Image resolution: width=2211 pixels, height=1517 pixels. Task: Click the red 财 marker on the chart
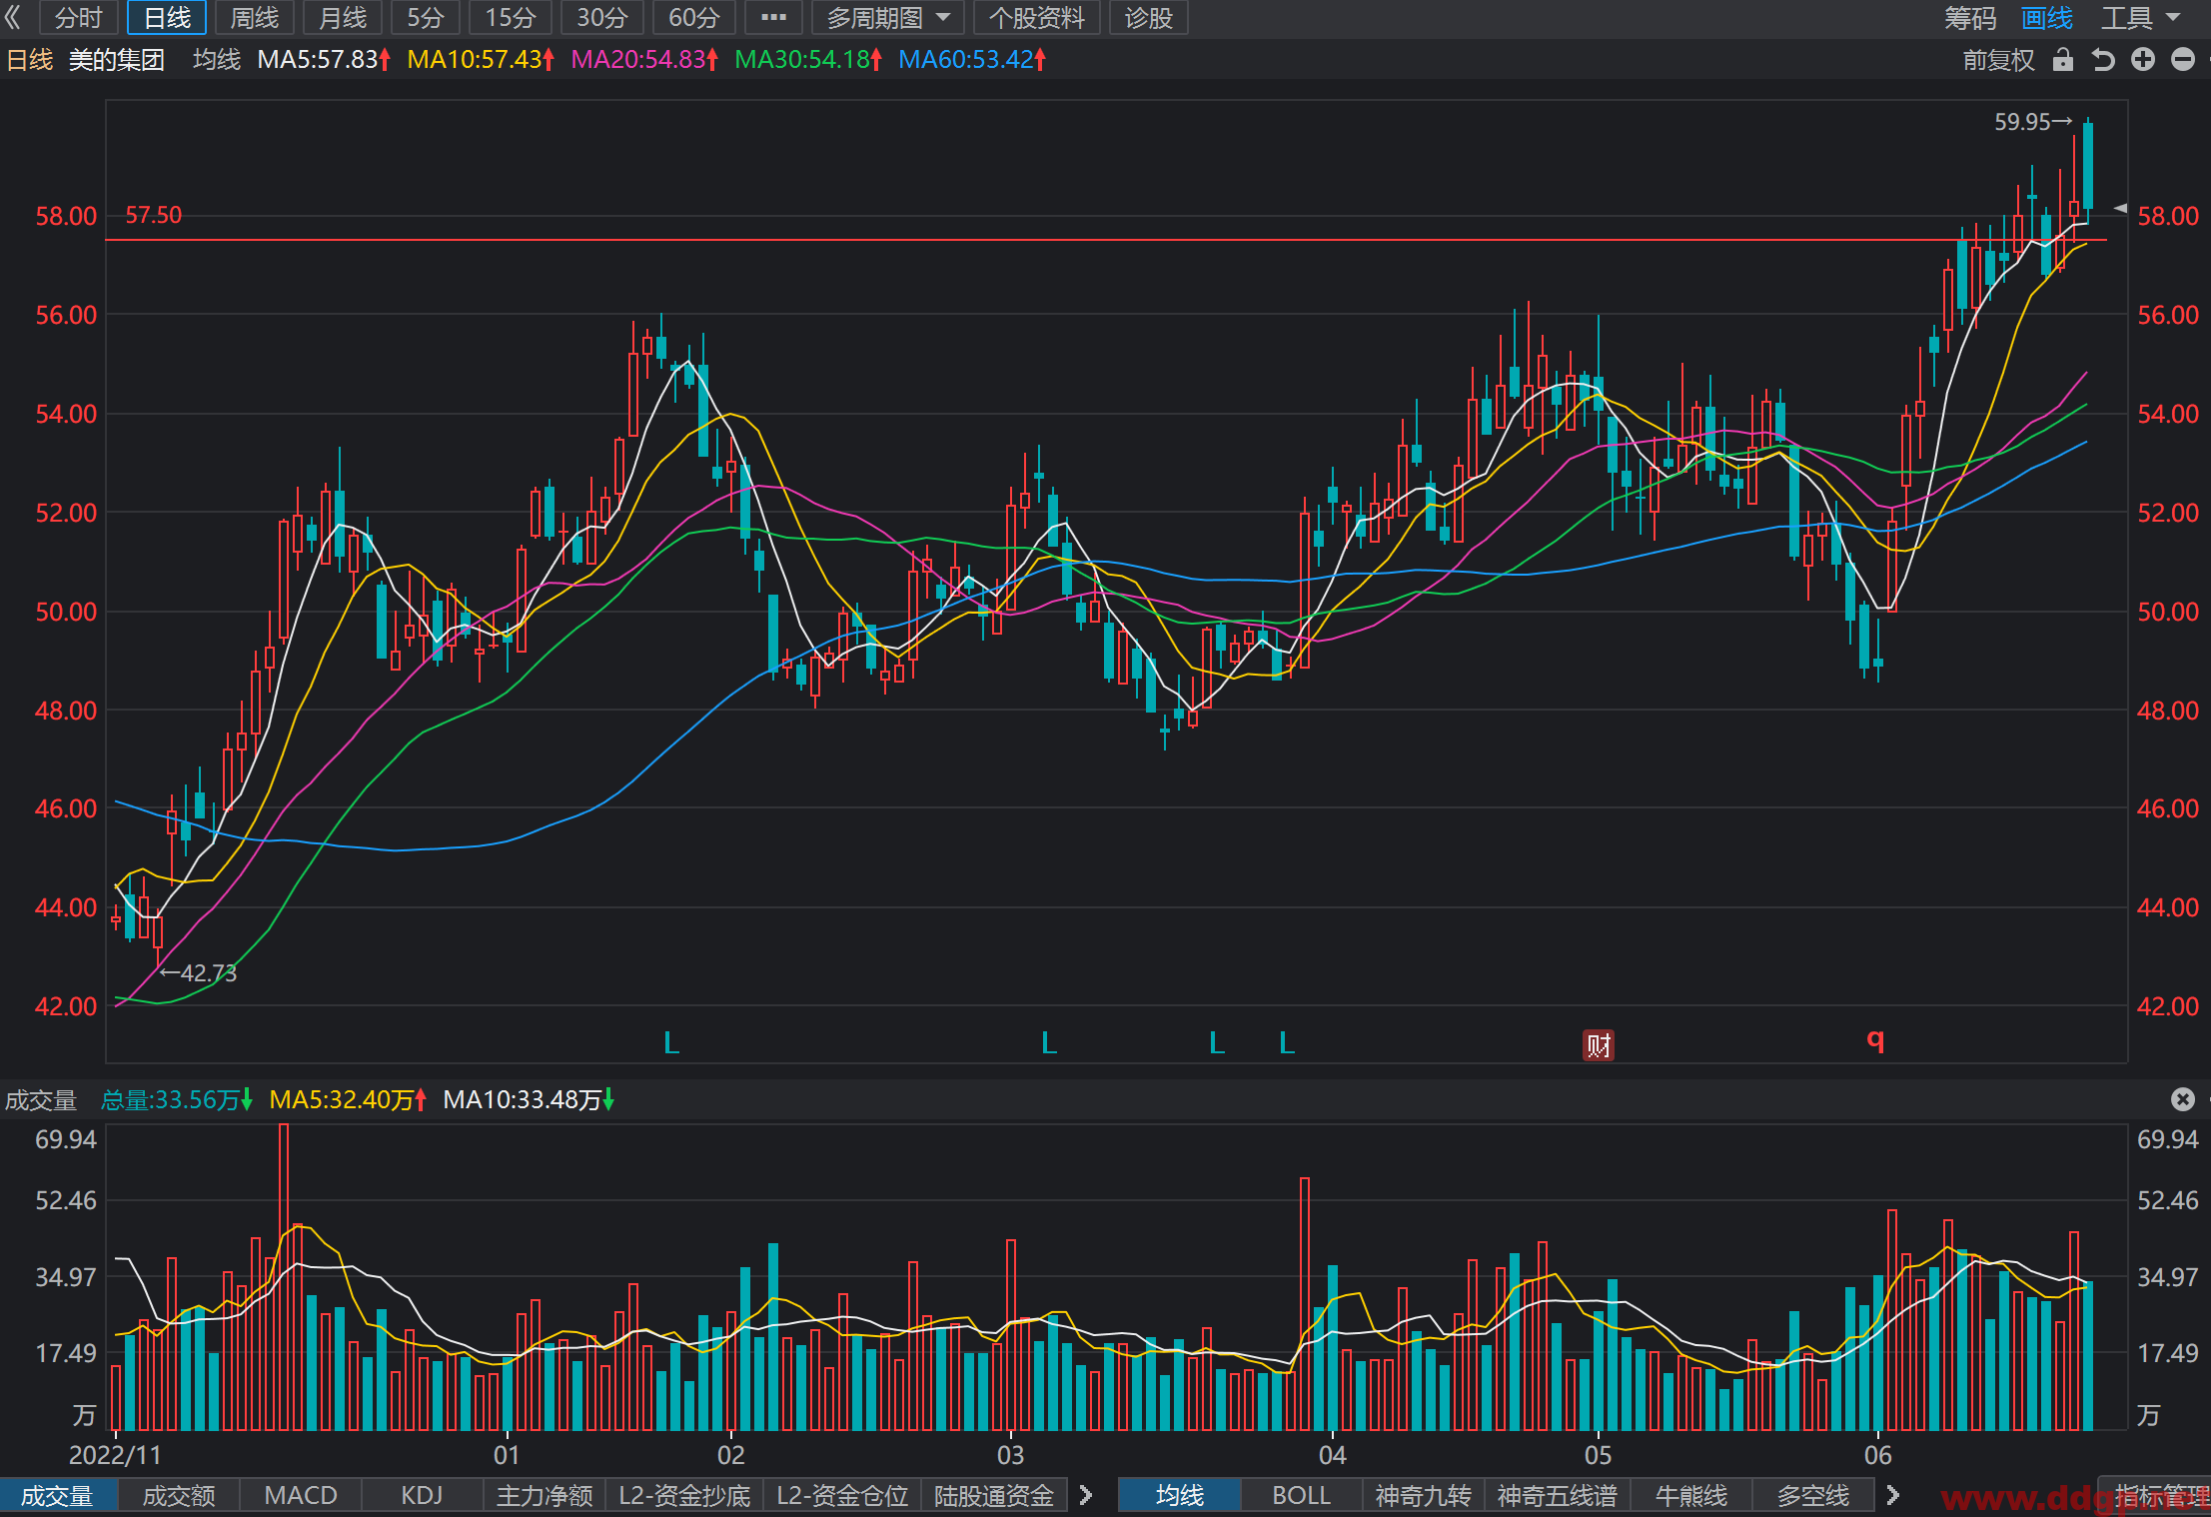[1599, 1045]
